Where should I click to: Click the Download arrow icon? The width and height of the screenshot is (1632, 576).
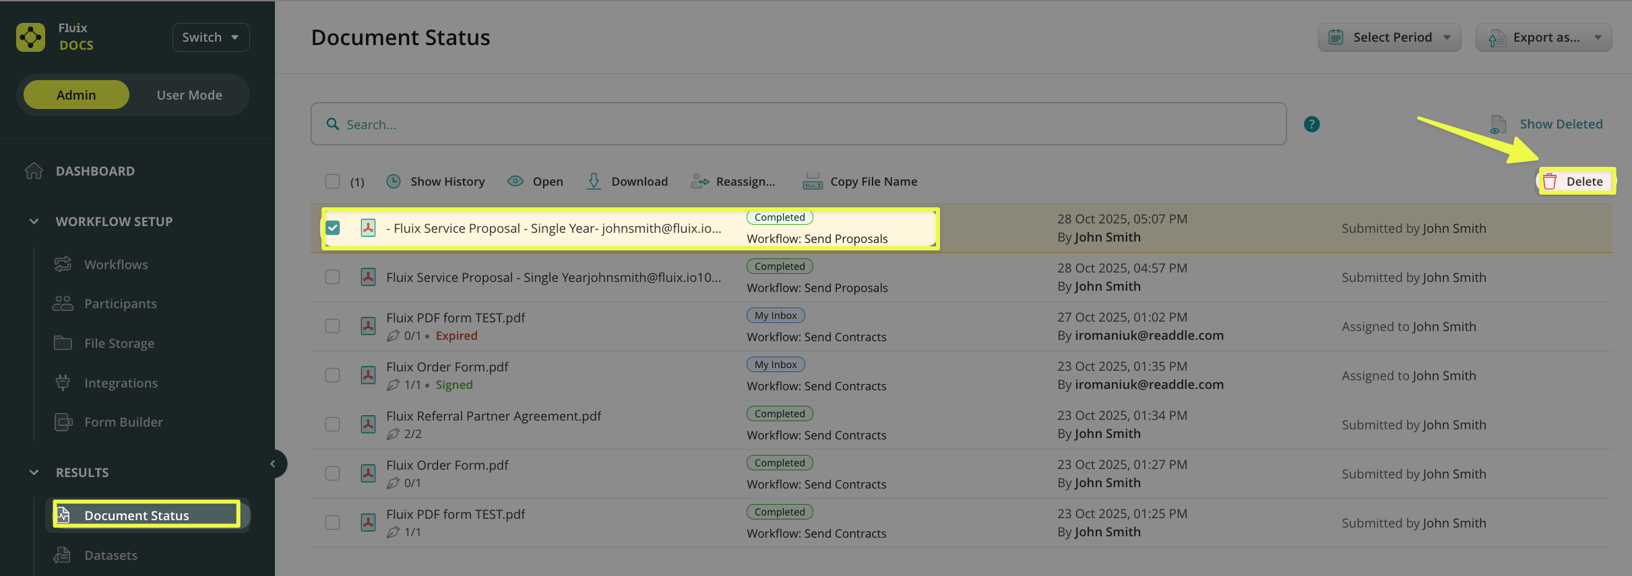click(594, 182)
